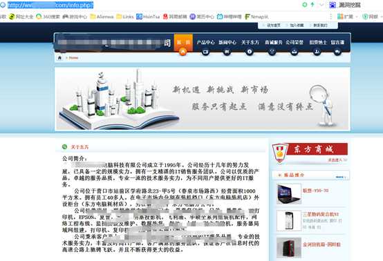383x261 pixels.
Task: Open the PC case product title link
Action: (321, 244)
